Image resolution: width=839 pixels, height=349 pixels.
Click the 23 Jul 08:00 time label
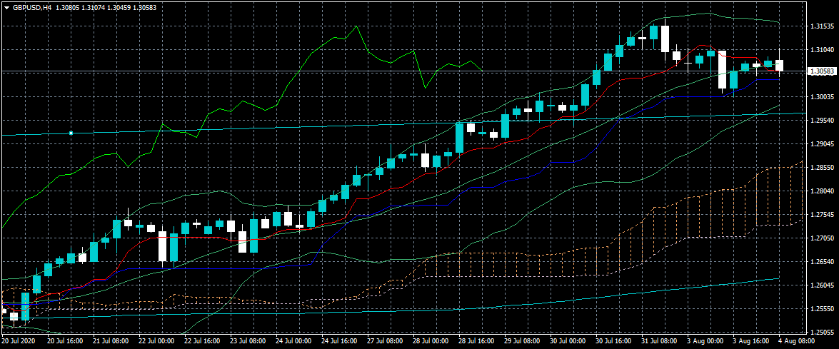coord(248,340)
